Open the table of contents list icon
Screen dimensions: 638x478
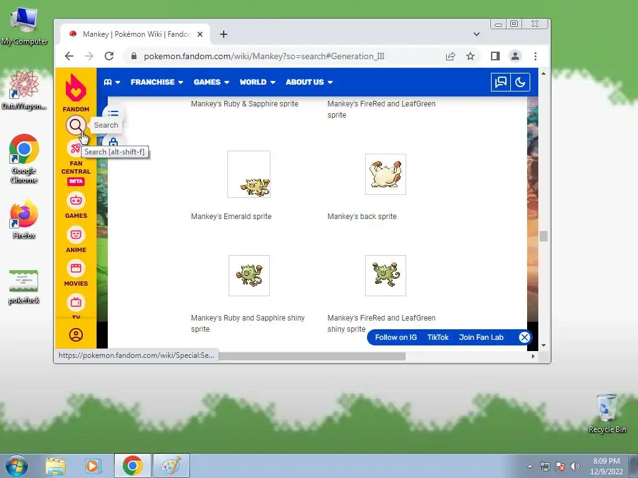click(x=113, y=113)
